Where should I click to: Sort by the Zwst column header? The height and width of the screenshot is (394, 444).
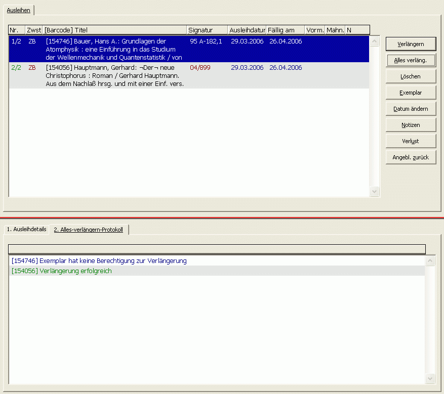tap(34, 30)
